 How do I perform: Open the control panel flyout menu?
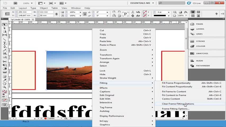point(222,14)
